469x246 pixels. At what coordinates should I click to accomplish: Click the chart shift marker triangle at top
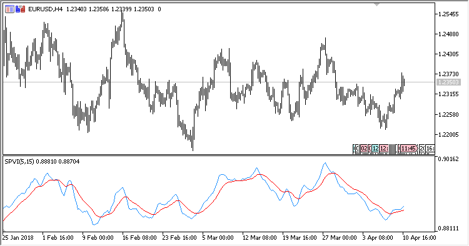click(377, 4)
